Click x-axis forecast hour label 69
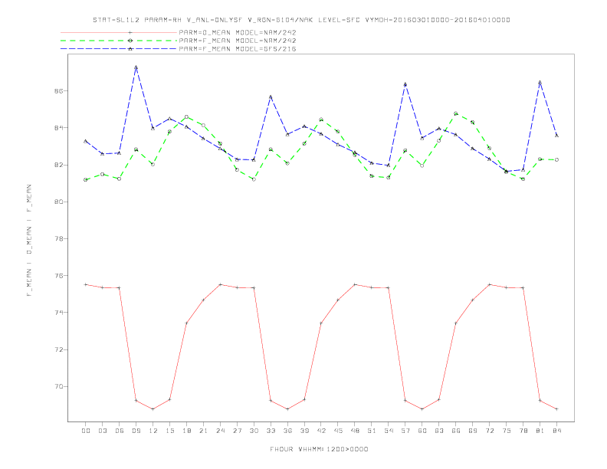The image size is (607, 469). (473, 431)
